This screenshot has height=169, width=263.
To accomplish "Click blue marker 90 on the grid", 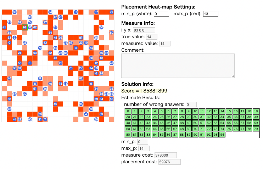I will [x=30, y=119].
